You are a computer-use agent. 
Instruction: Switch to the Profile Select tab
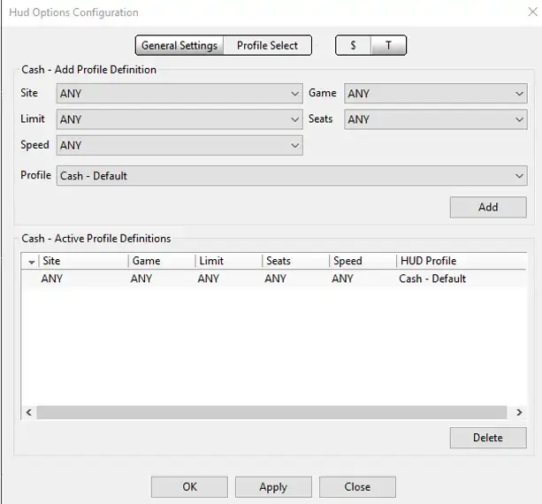(x=267, y=45)
